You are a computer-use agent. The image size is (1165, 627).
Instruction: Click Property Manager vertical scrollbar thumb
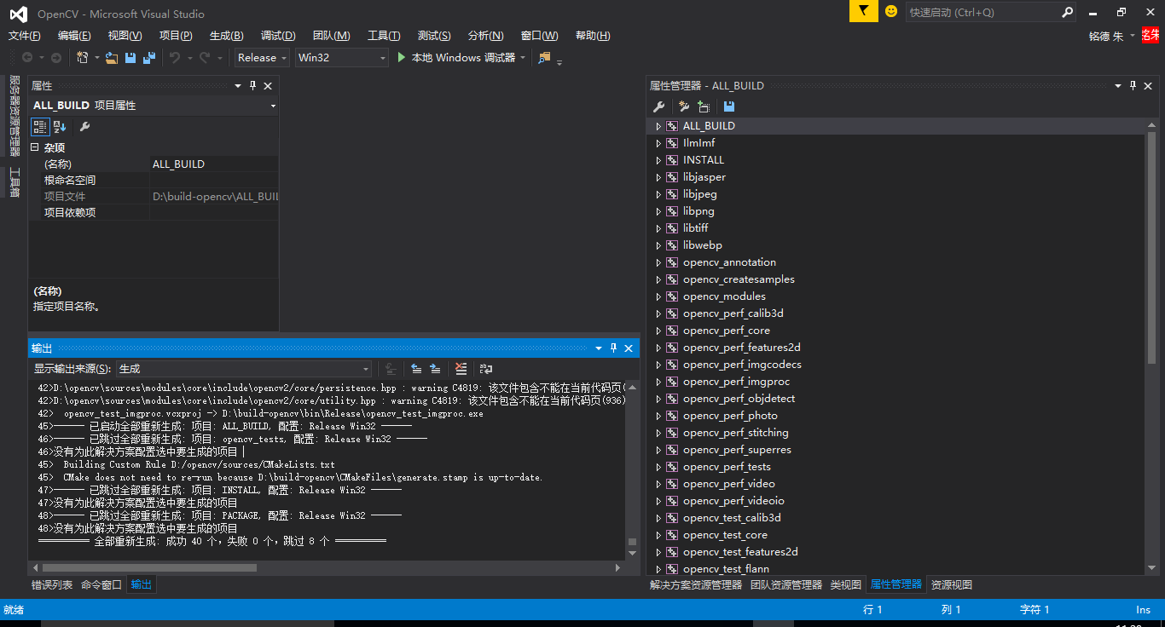click(1151, 247)
